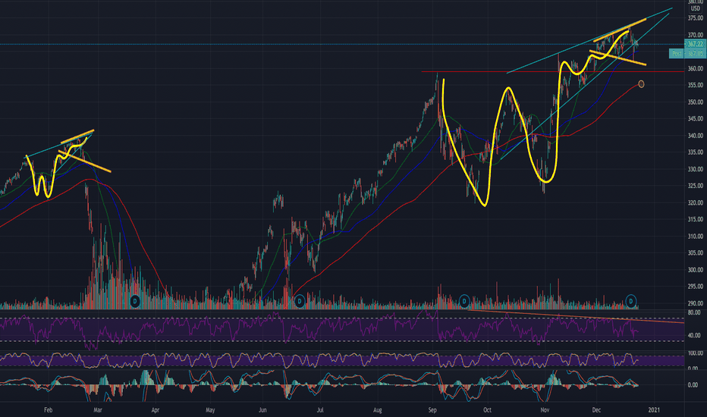The image size is (707, 417).
Task: Click the 360.00 price axis label
Action: [696, 68]
